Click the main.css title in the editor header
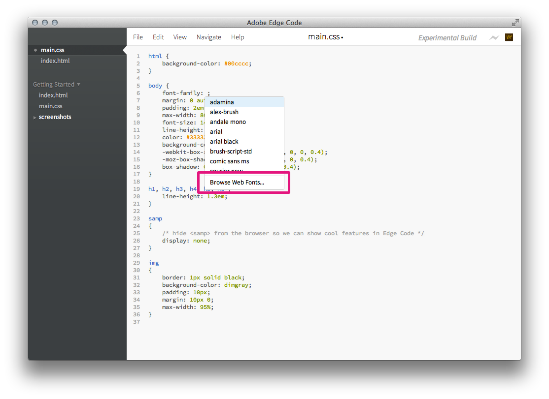The image size is (549, 399). point(323,37)
